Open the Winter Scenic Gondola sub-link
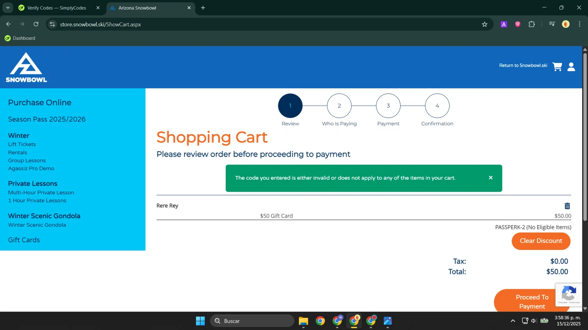588x330 pixels. click(x=37, y=225)
